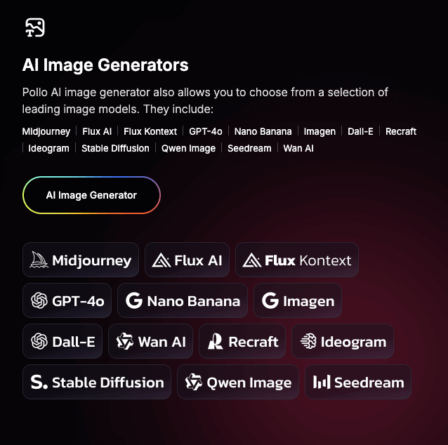Click the image generator icon at top

point(34,27)
